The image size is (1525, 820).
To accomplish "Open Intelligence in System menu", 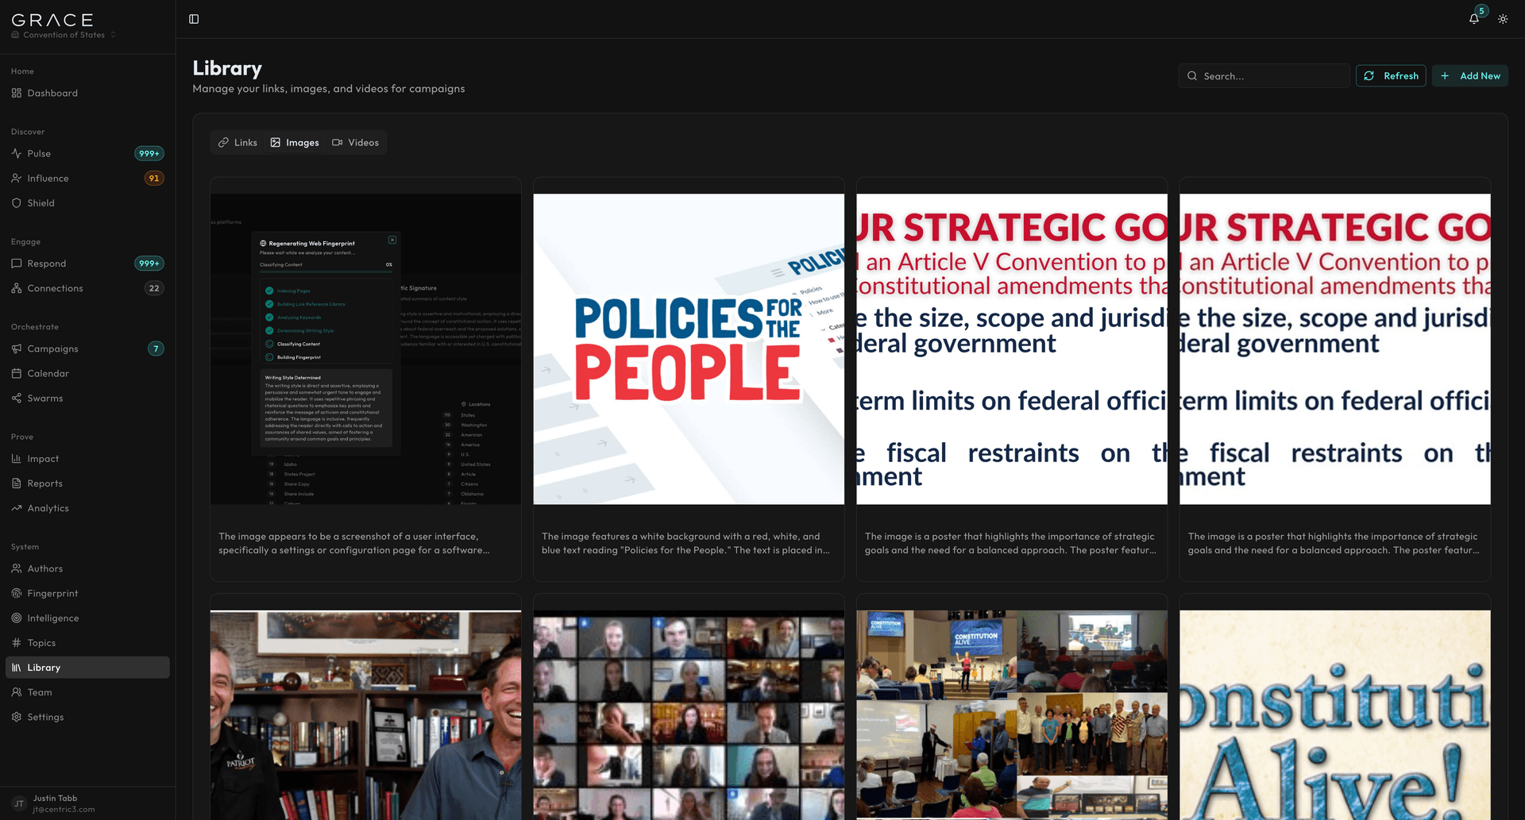I will pos(52,618).
